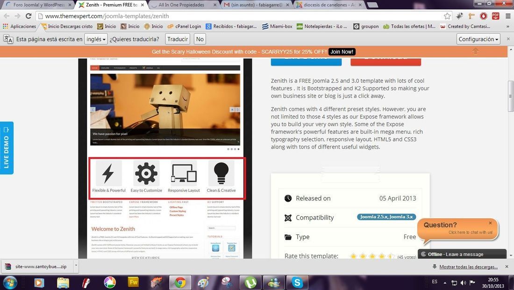Image resolution: width=514 pixels, height=290 pixels.
Task: Open the Offline - Leave a message bar
Action: [462, 255]
